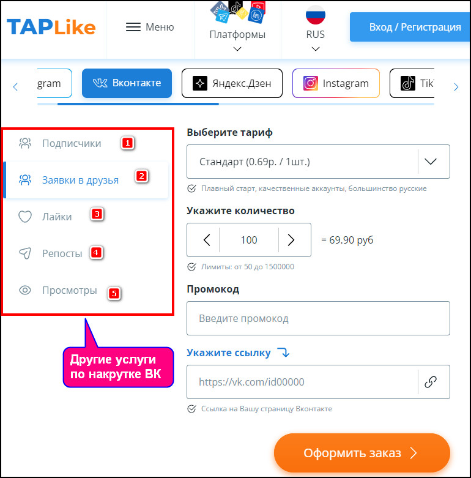Increase quantity with right arrow

point(291,240)
